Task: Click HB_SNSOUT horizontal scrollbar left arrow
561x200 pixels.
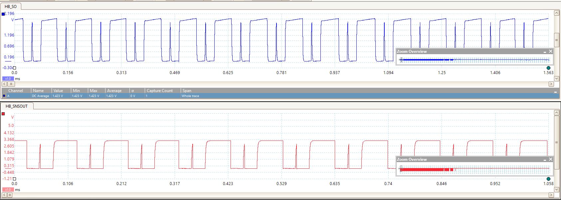Action: pyautogui.click(x=4, y=195)
